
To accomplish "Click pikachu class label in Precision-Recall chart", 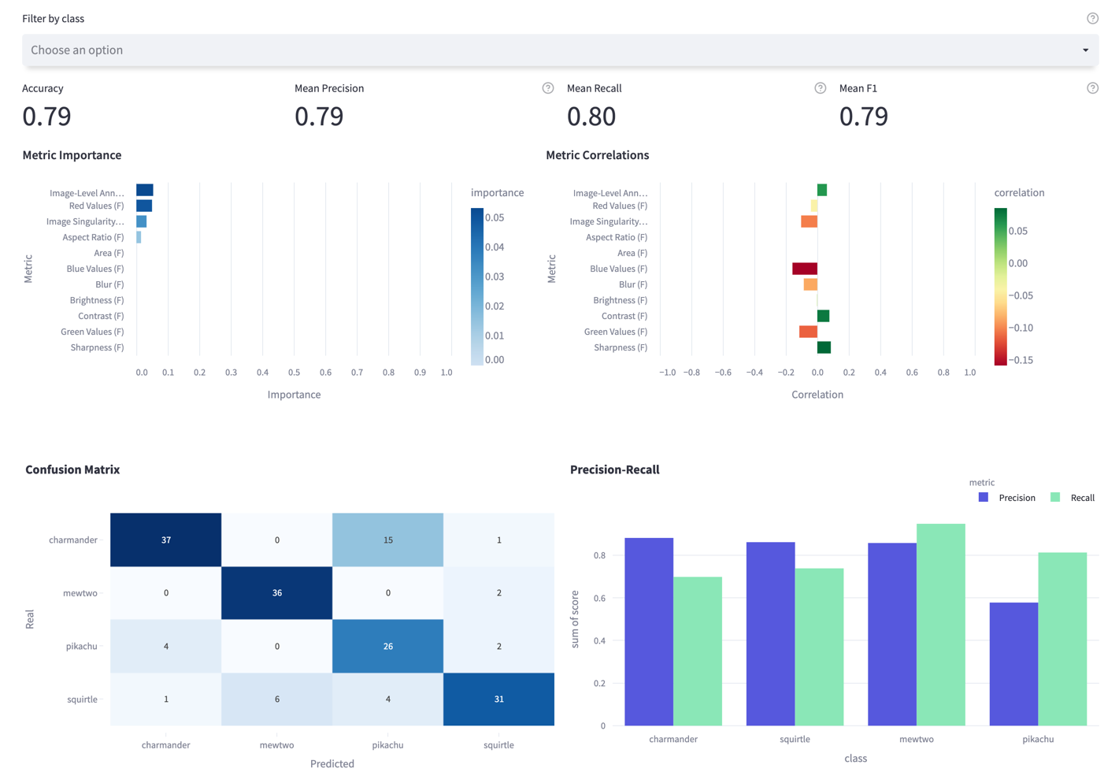I will coord(1038,739).
